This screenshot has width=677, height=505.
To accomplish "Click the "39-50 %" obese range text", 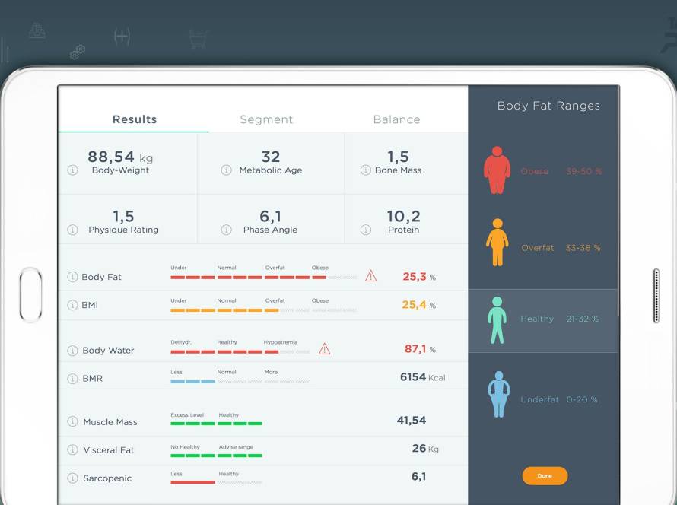I will point(583,171).
